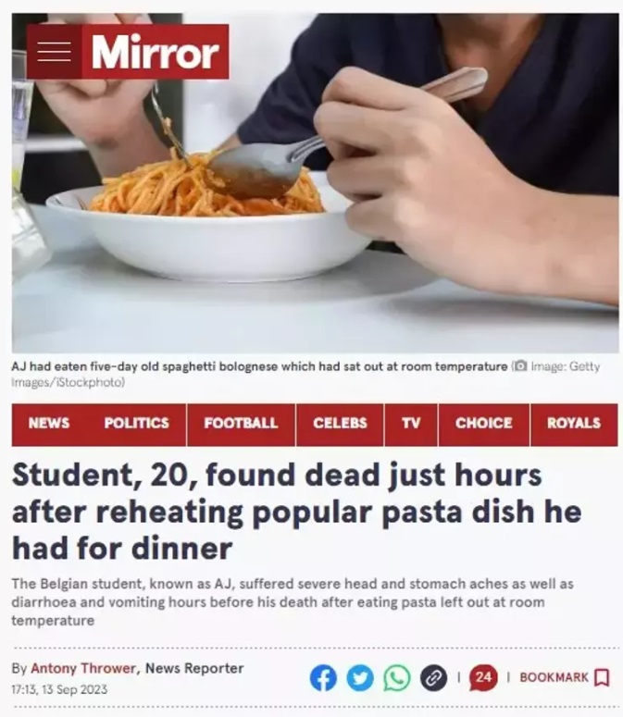Select the TV menu item

coord(411,423)
